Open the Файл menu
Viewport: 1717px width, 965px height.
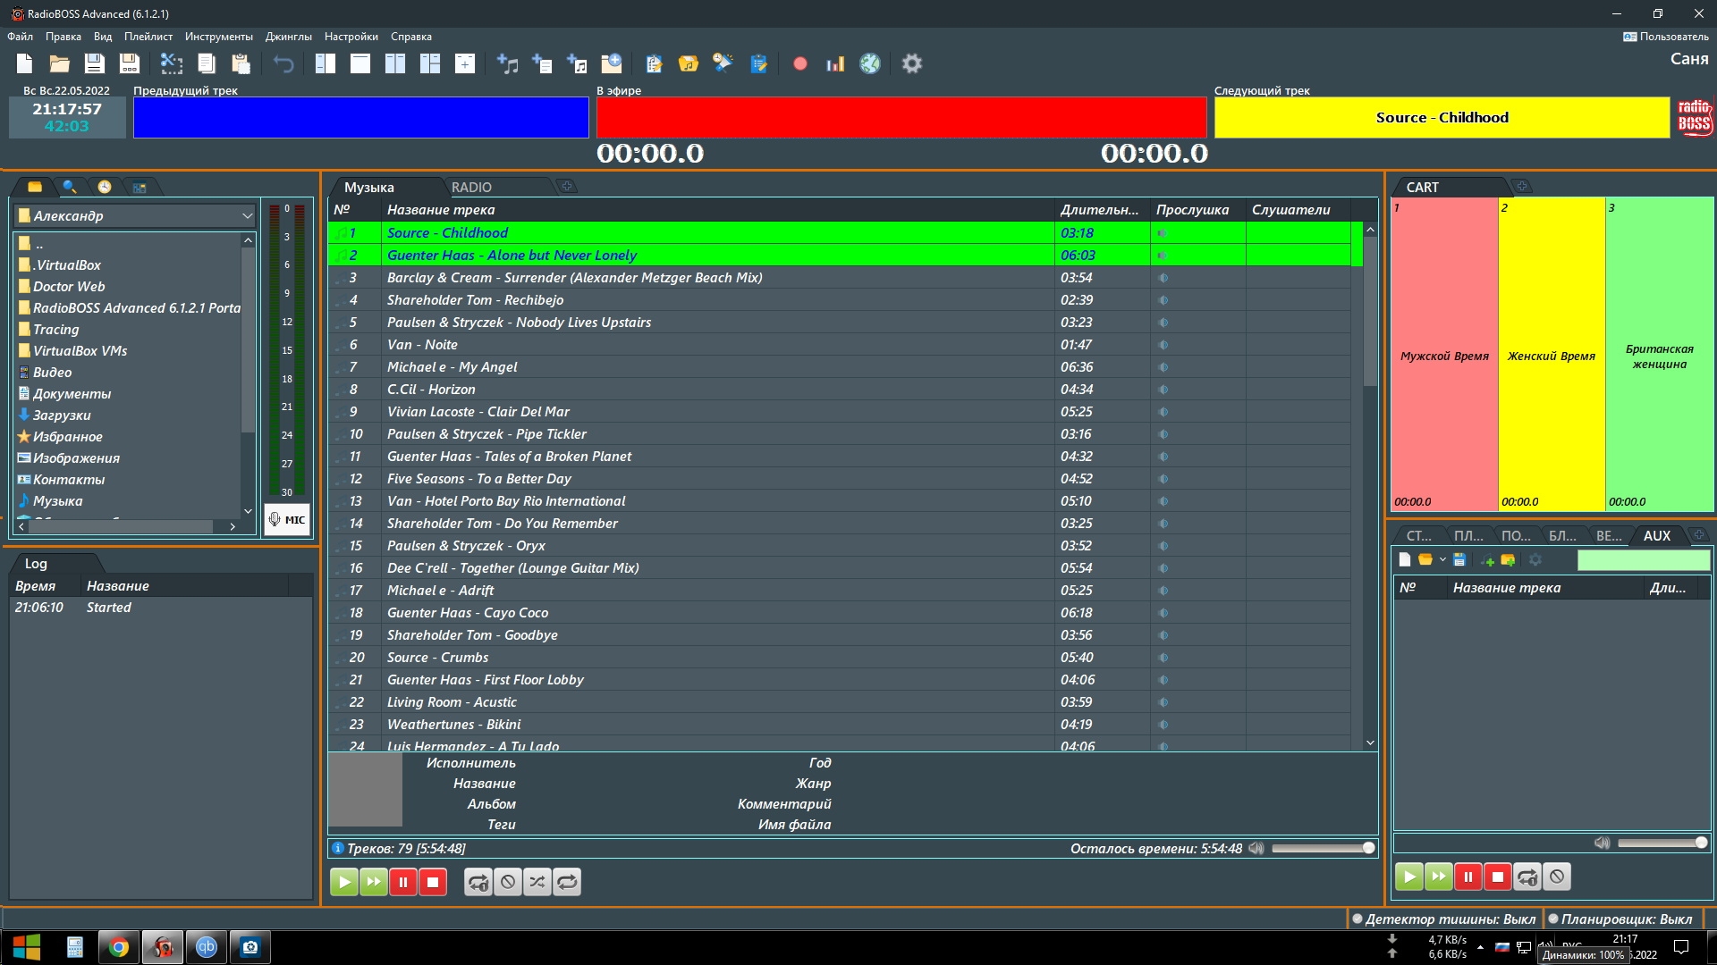(22, 36)
